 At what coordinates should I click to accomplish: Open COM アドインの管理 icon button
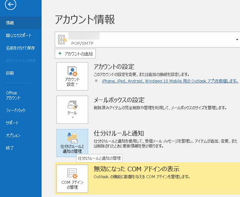tap(72, 179)
